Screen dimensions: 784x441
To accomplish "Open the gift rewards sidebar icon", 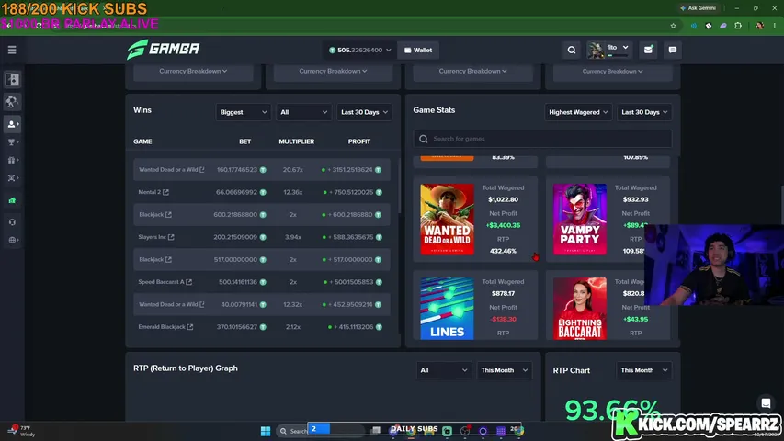I will point(12,161).
